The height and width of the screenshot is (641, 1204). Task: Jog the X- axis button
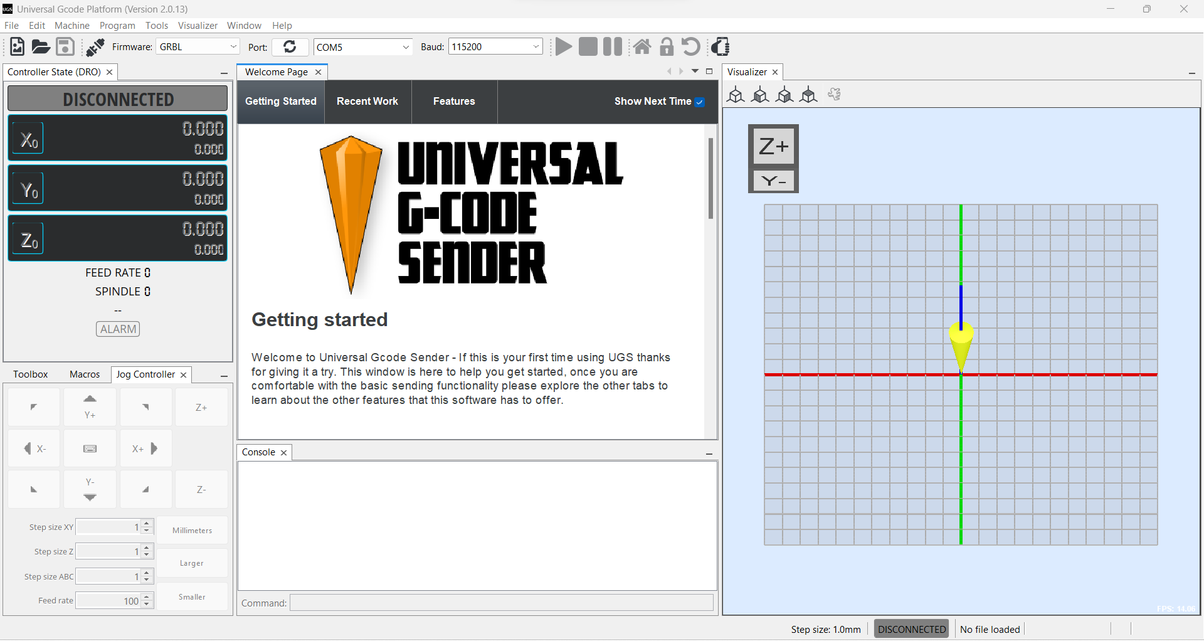pyautogui.click(x=34, y=448)
